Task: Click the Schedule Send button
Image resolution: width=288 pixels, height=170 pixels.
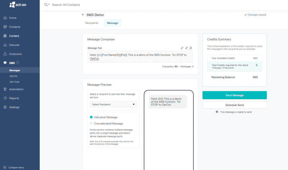Action: tap(234, 105)
